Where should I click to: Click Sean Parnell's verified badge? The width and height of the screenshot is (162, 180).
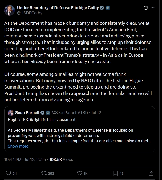(x=43, y=112)
